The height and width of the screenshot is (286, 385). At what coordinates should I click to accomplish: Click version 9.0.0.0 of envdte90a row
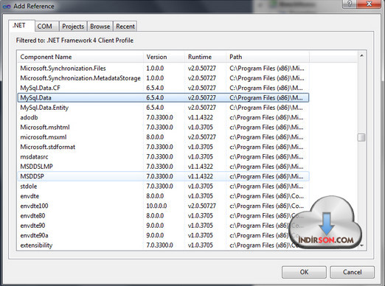click(x=155, y=235)
